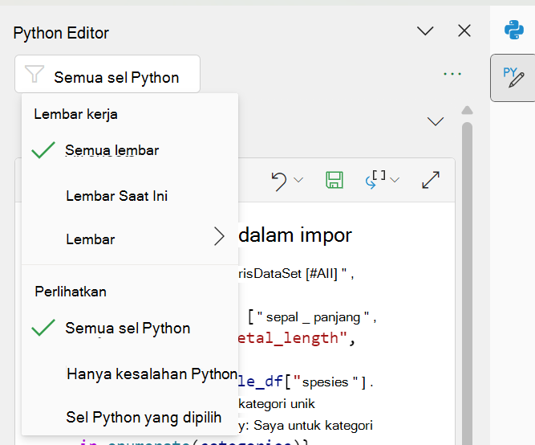Select 'Semua sel Python' in Perlihatkan

tap(130, 328)
